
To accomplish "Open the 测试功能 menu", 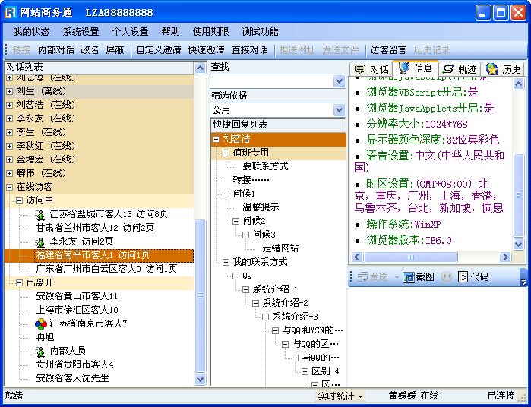I will pos(260,32).
